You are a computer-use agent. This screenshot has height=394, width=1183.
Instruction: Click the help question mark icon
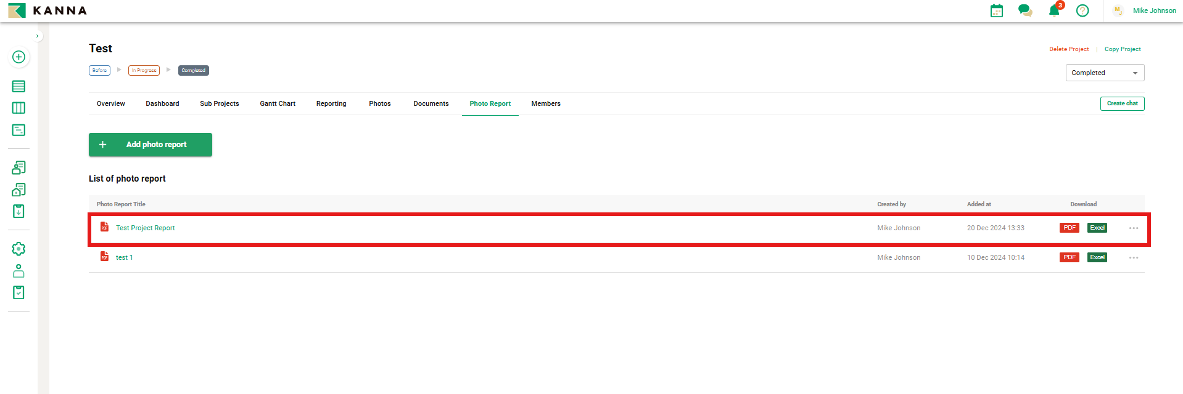[1082, 10]
